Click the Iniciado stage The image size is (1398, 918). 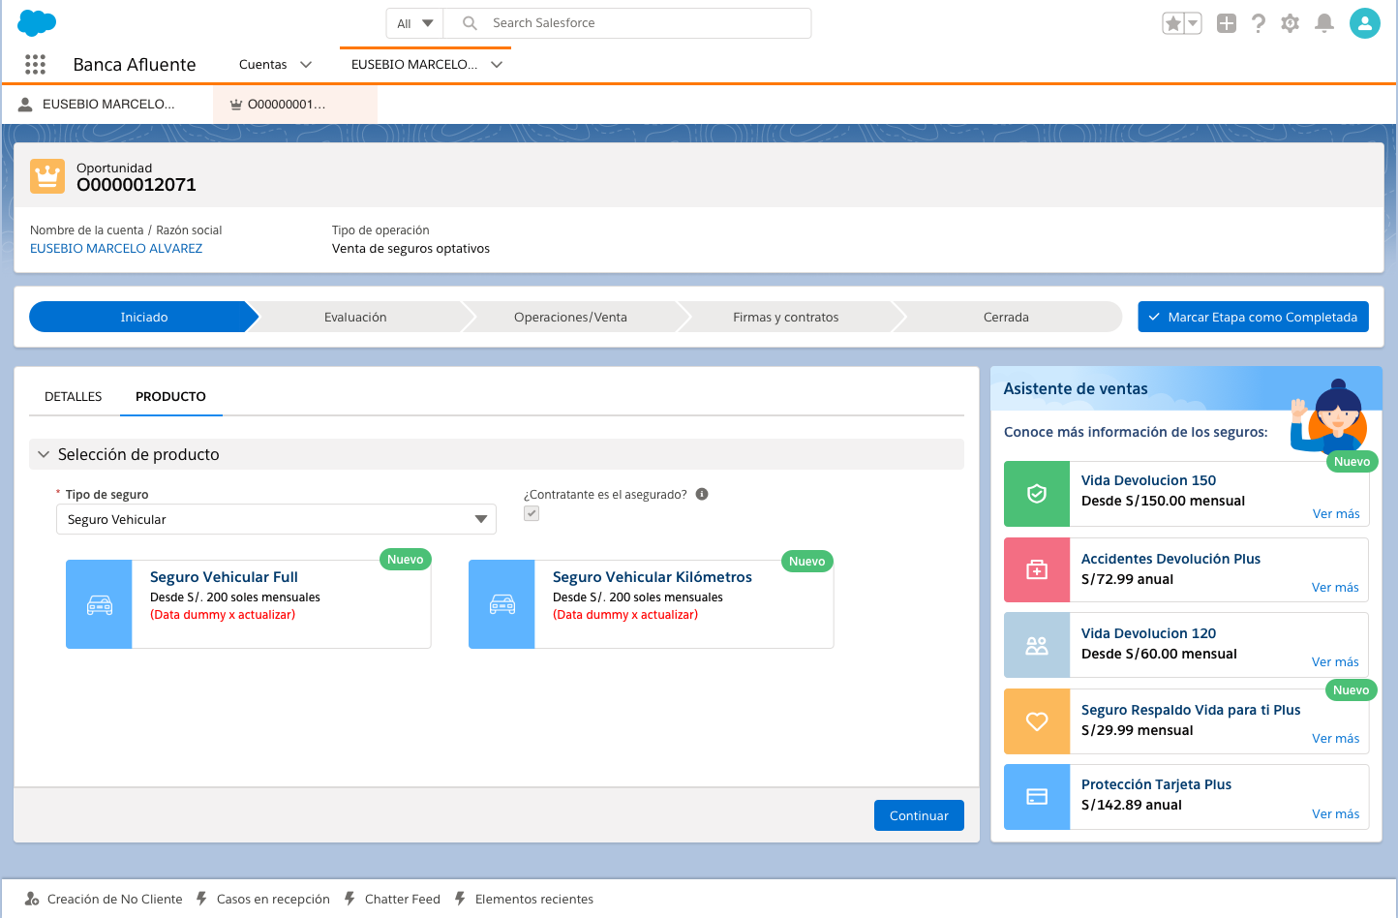coord(144,317)
